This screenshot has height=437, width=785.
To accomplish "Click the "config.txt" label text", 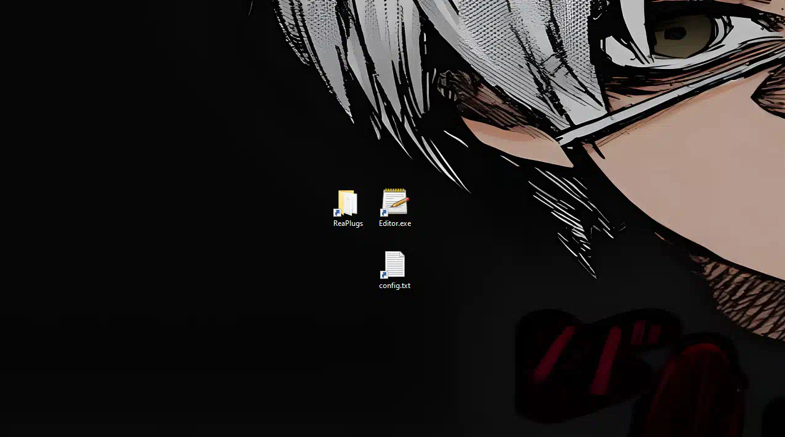I will pos(395,286).
